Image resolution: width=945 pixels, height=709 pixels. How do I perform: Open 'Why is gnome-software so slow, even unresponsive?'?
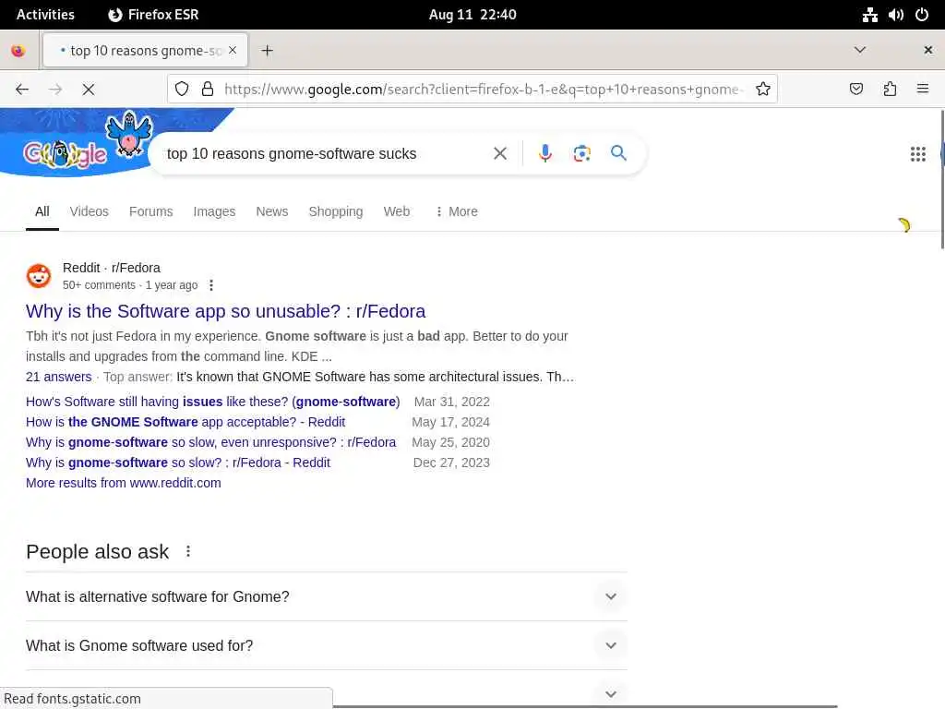211,442
